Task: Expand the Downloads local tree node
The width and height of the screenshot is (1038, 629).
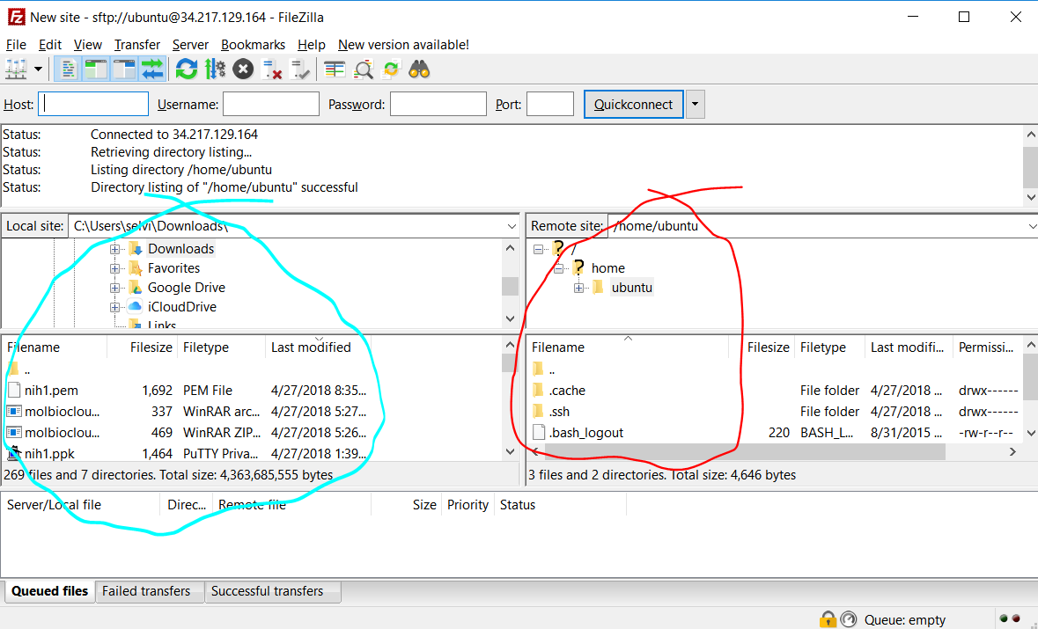Action: click(x=114, y=249)
